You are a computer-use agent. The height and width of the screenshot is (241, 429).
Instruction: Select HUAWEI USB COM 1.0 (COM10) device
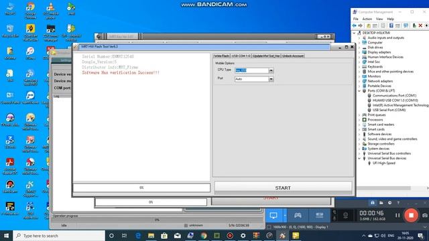tap(395, 100)
